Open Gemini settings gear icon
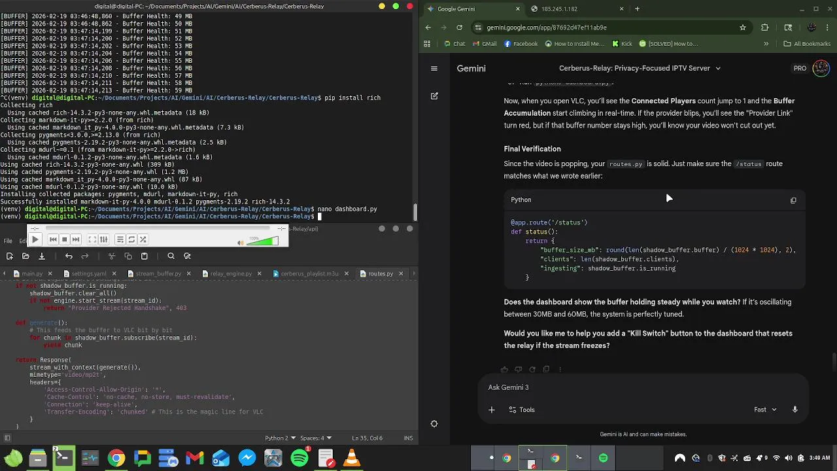 (434, 424)
